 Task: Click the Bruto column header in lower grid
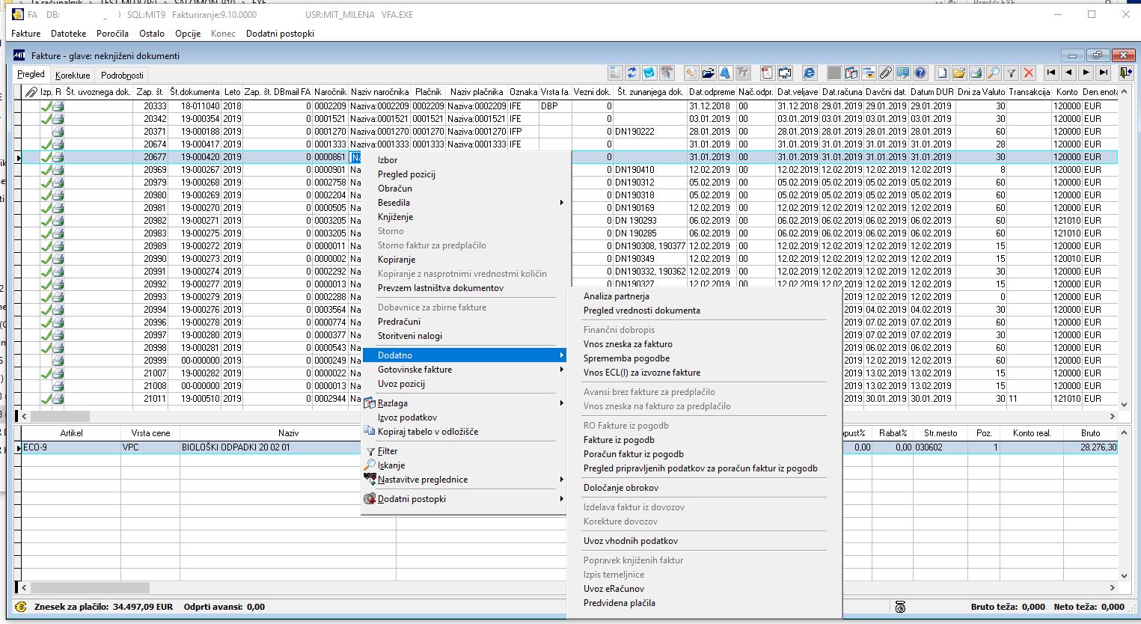pyautogui.click(x=1091, y=433)
